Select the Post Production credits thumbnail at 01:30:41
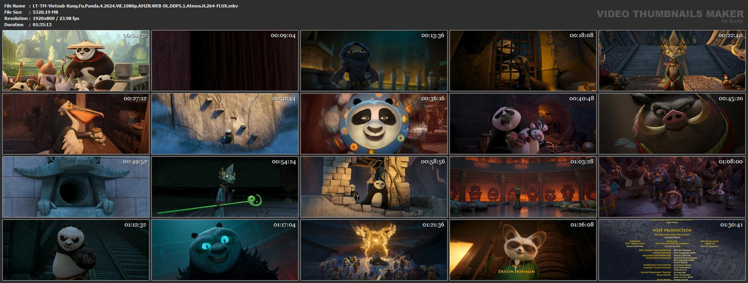The image size is (748, 283). tap(672, 250)
